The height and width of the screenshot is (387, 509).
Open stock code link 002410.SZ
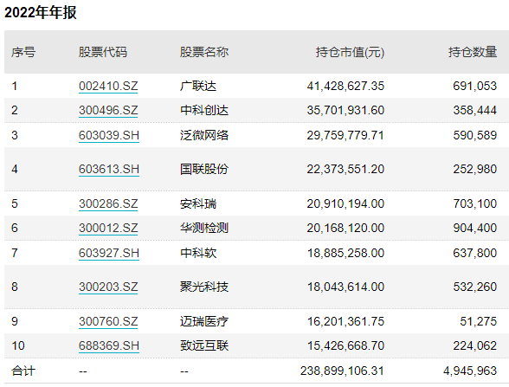click(108, 86)
